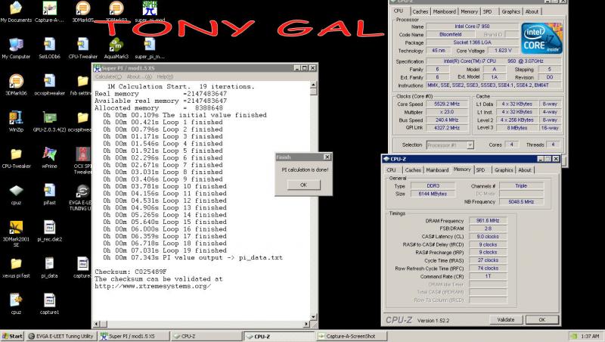Open the fsb settings folder icon
The height and width of the screenshot is (342, 605).
(81, 85)
